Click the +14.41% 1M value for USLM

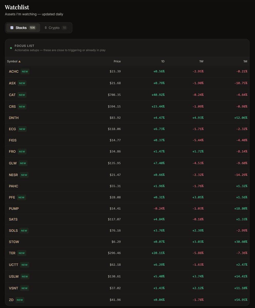(x=241, y=276)
